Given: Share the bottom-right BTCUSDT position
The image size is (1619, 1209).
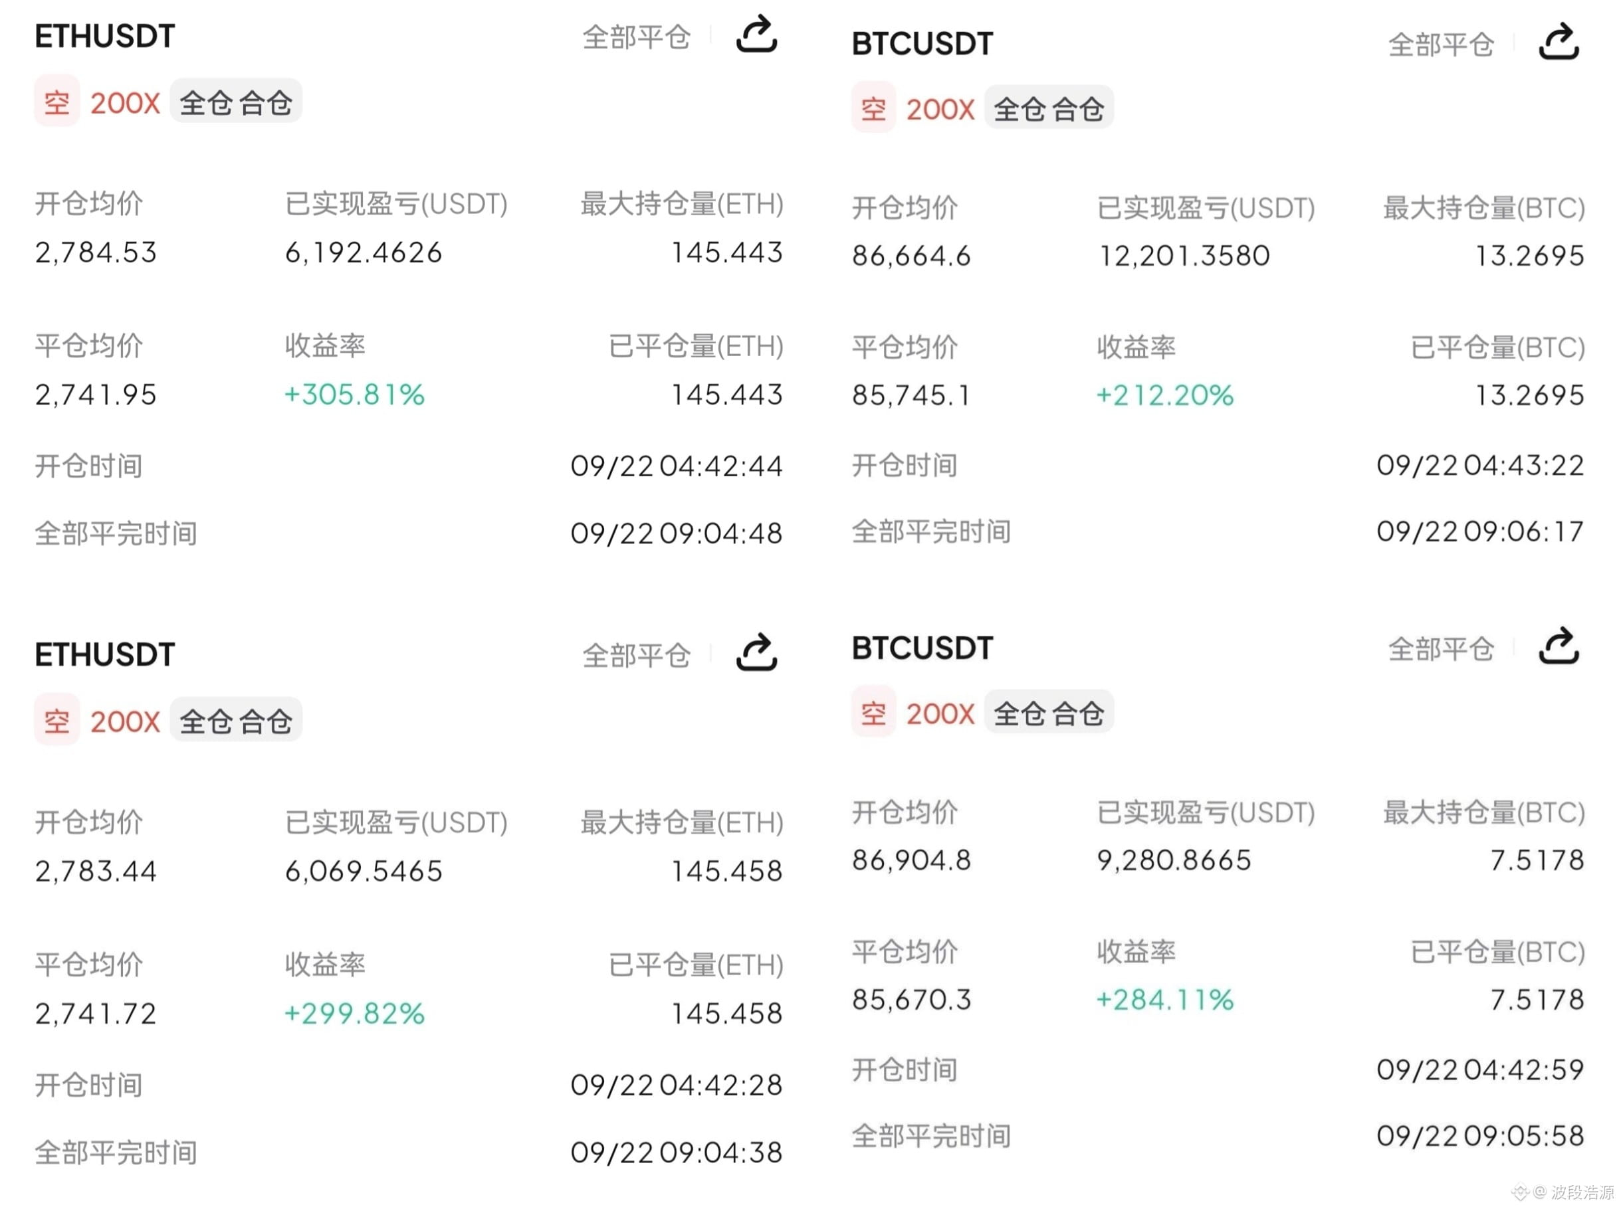Looking at the screenshot, I should coord(1559,645).
